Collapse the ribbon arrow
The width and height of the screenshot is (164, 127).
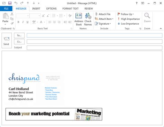pos(161,28)
